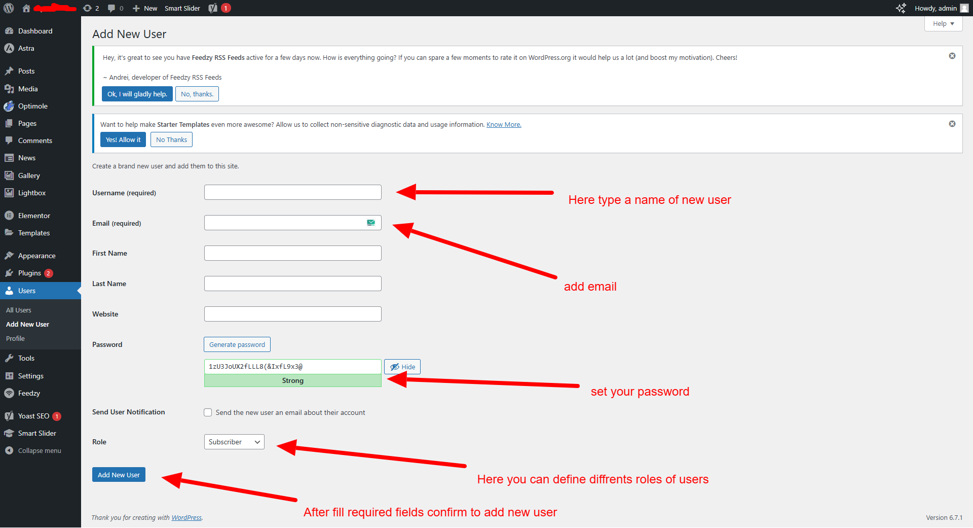Enable Send User Notification checkbox
The height and width of the screenshot is (528, 973).
pyautogui.click(x=208, y=412)
